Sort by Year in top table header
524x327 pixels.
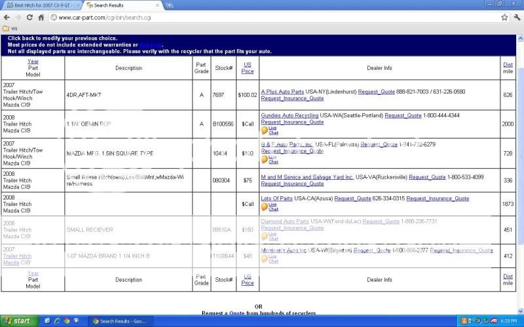pos(33,61)
